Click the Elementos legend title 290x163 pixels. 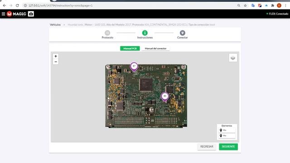[x=227, y=126]
